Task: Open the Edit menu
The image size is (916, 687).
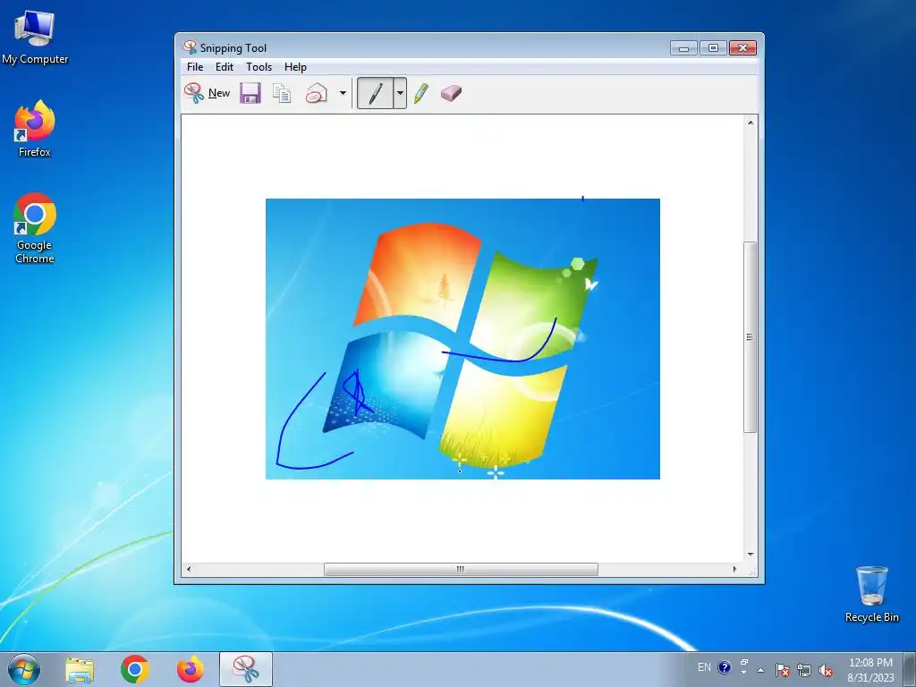Action: pyautogui.click(x=225, y=66)
